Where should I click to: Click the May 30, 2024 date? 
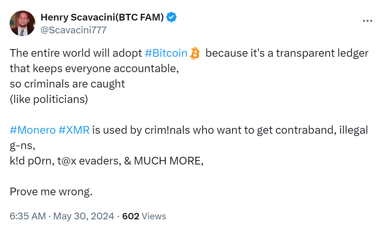[x=84, y=216]
